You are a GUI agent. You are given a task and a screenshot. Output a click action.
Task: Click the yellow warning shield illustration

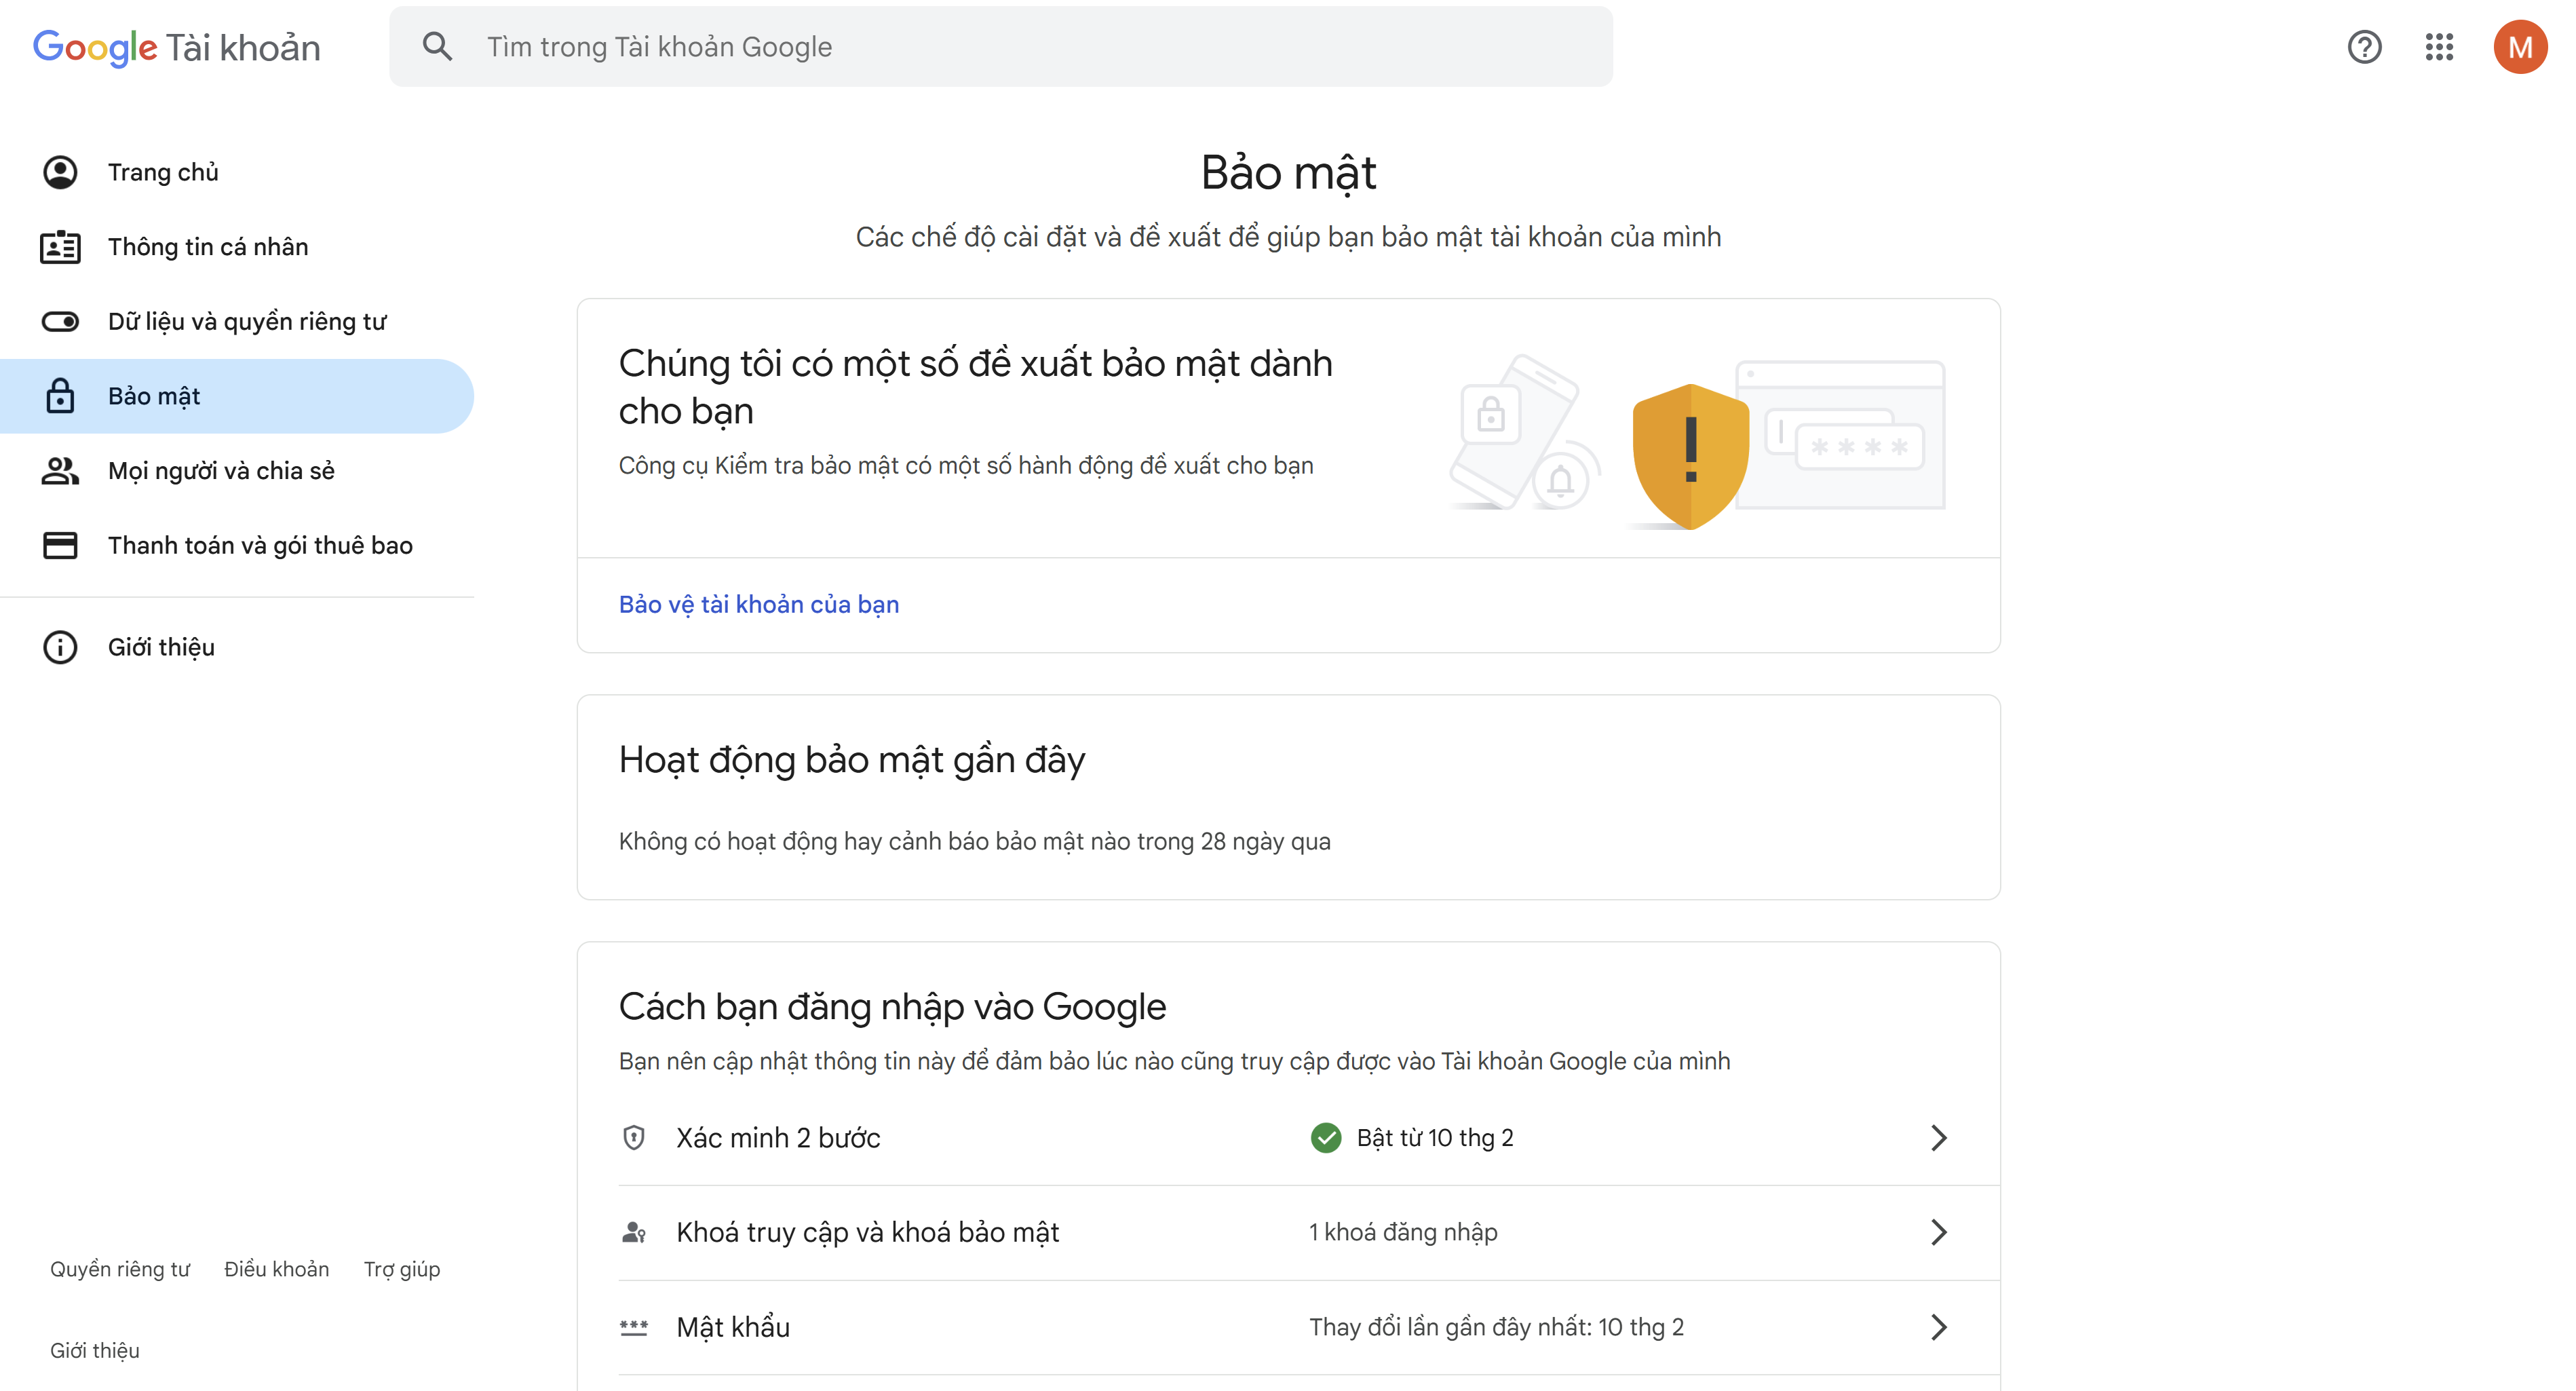click(x=1690, y=456)
